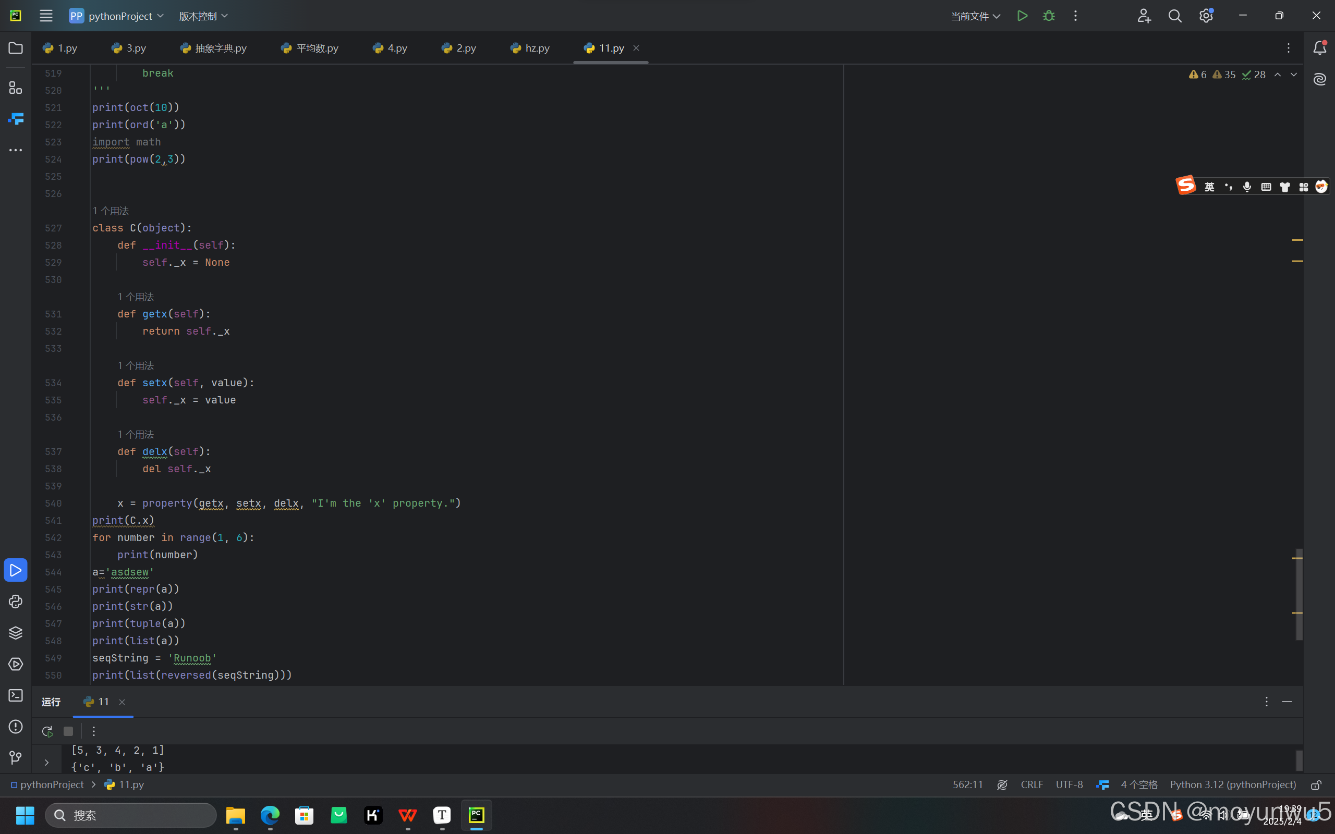Expand the pythonProject dropdown
Viewport: 1335px width, 834px height.
click(x=117, y=16)
